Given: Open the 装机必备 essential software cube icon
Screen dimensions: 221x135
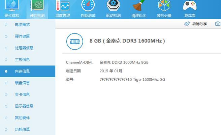Looking at the screenshot, I should click(x=164, y=5).
